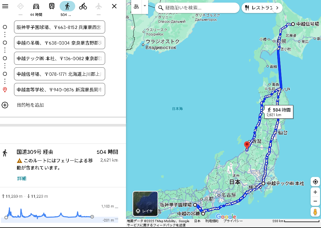Viewport: 321px width, 228px height.
Task: Click the plus icon to add destination
Action: point(5,105)
